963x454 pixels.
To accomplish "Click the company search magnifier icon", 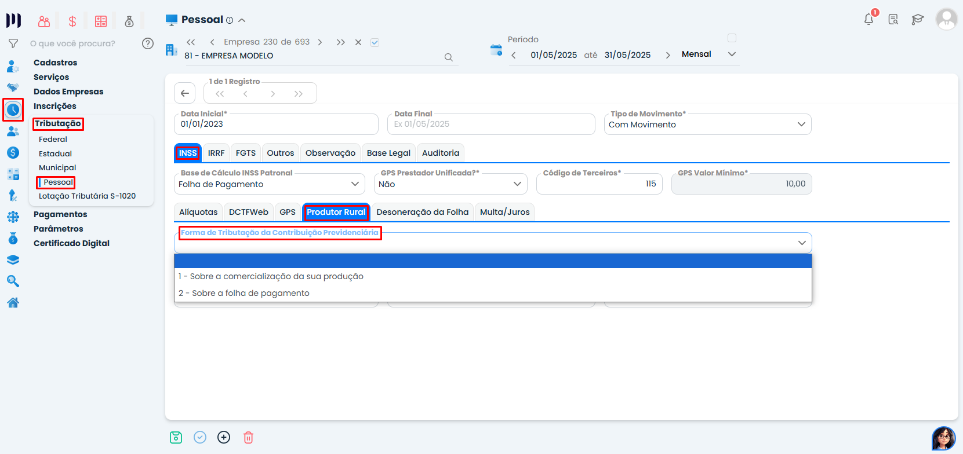I will 448,57.
